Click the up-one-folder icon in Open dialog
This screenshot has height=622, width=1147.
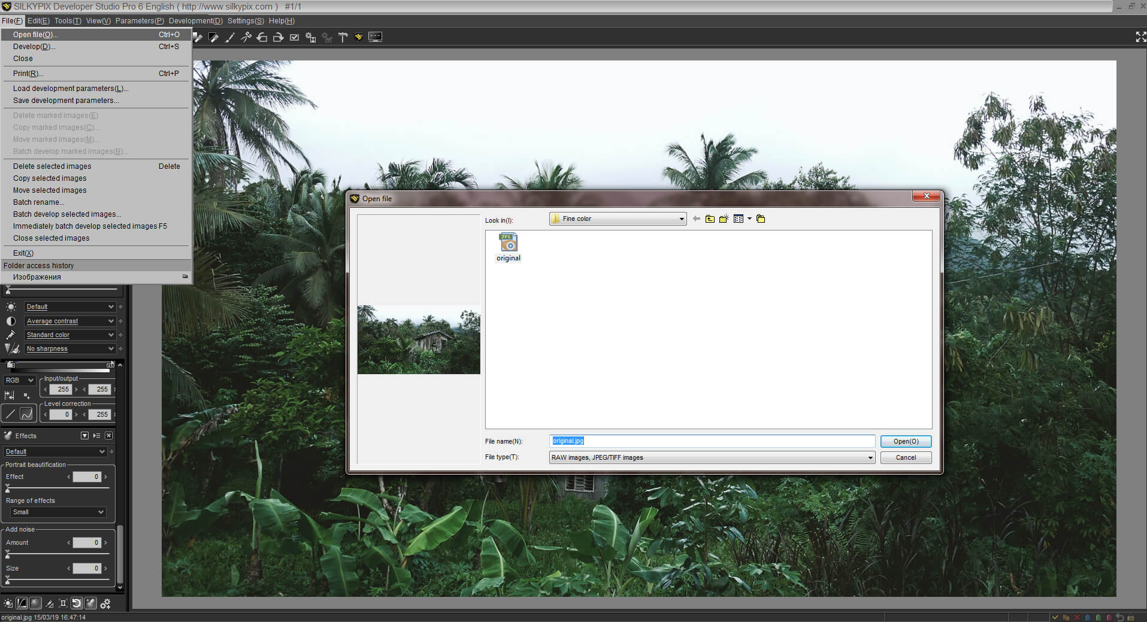pyautogui.click(x=710, y=219)
